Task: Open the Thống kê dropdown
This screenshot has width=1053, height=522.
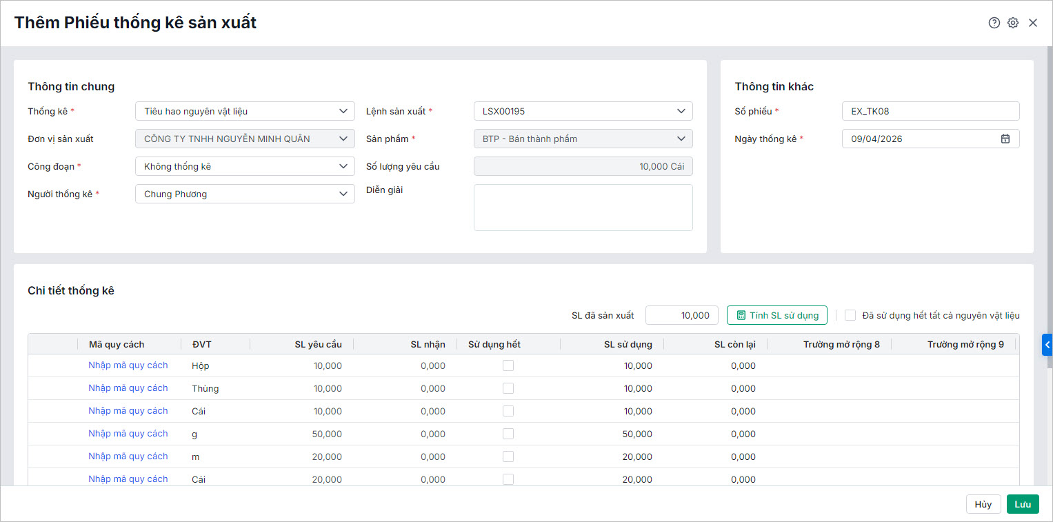Action: pos(245,111)
